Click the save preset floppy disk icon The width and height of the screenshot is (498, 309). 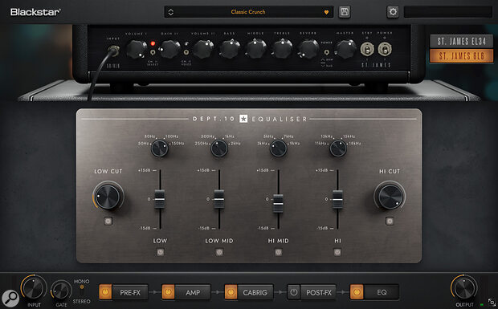pyautogui.click(x=345, y=12)
